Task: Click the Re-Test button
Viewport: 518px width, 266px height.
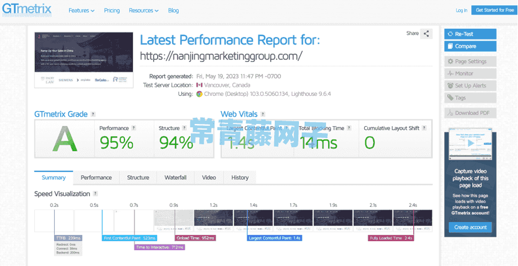Action: (x=470, y=34)
